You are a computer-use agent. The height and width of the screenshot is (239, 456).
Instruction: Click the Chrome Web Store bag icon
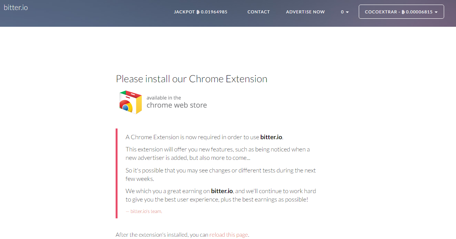(x=130, y=102)
